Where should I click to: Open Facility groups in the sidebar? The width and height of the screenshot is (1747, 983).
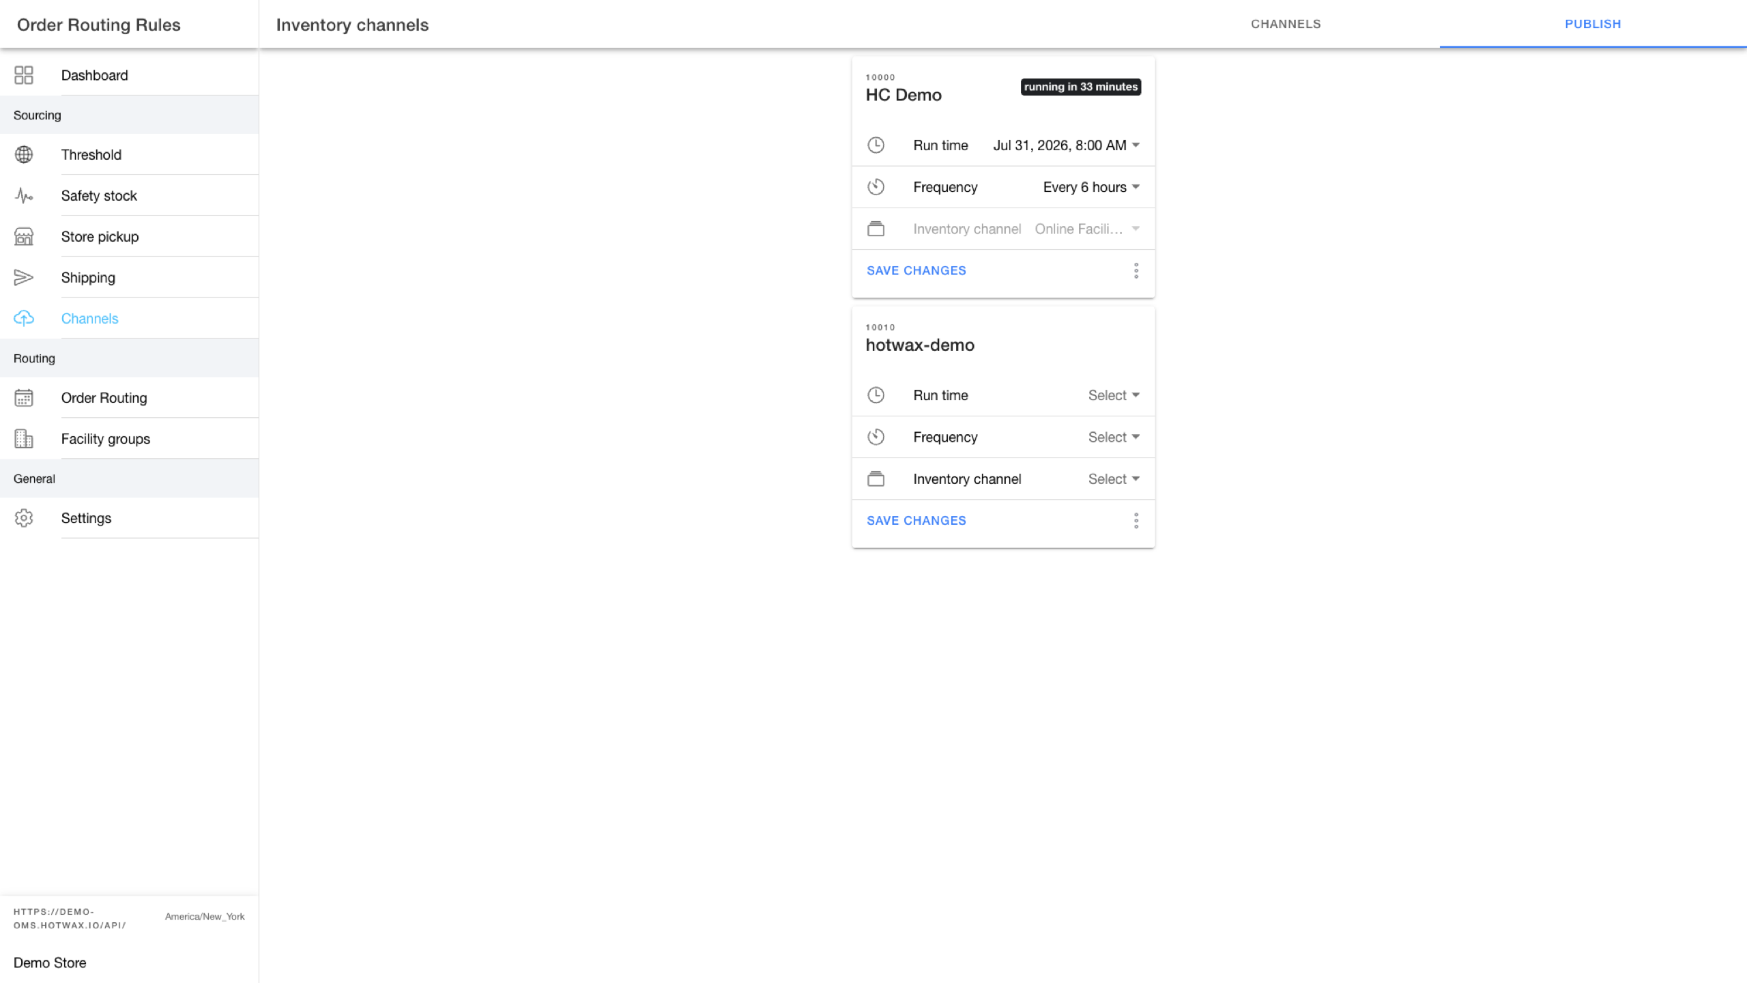(x=129, y=438)
